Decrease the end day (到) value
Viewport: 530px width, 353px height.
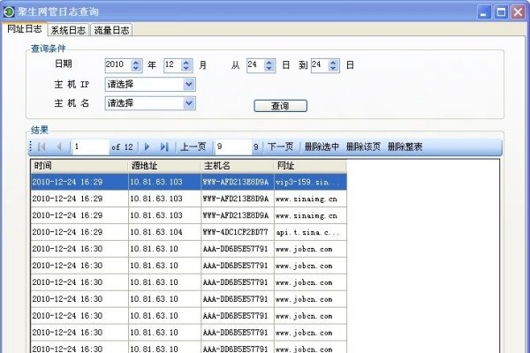[333, 68]
